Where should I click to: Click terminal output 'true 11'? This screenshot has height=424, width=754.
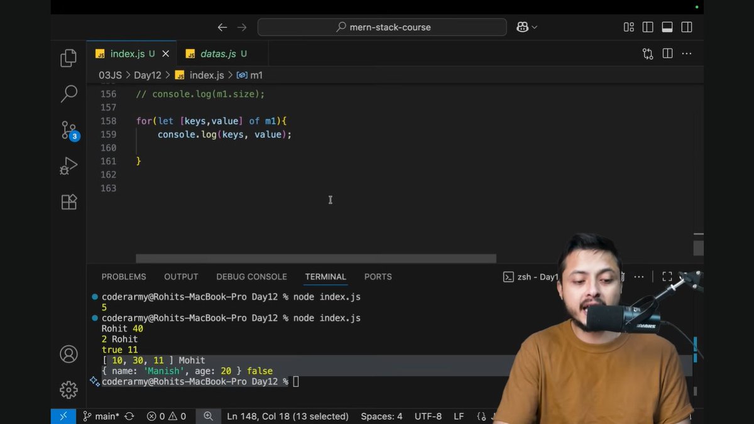(x=119, y=350)
